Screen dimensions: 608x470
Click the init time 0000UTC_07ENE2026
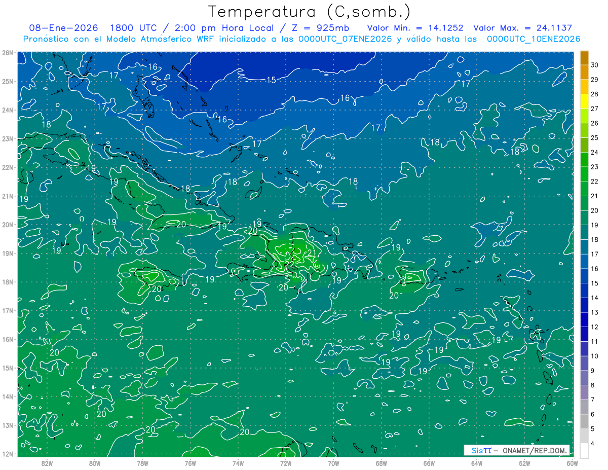coord(345,39)
